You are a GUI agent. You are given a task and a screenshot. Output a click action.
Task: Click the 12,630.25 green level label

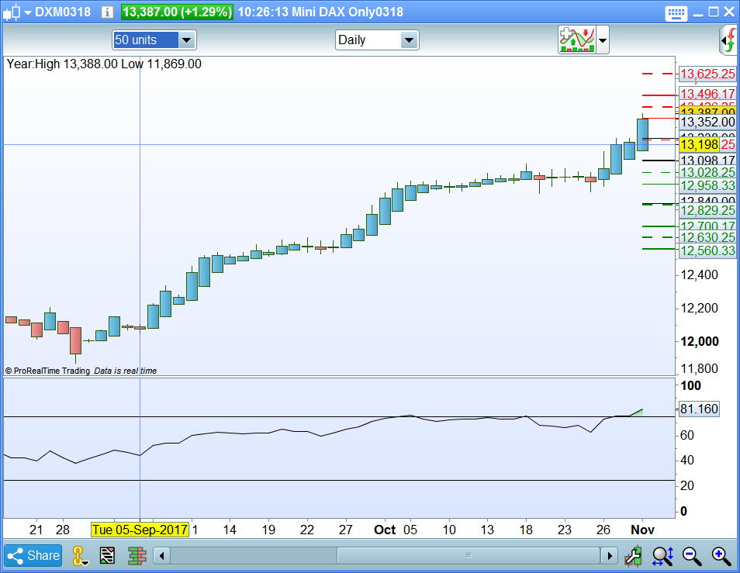pos(707,237)
